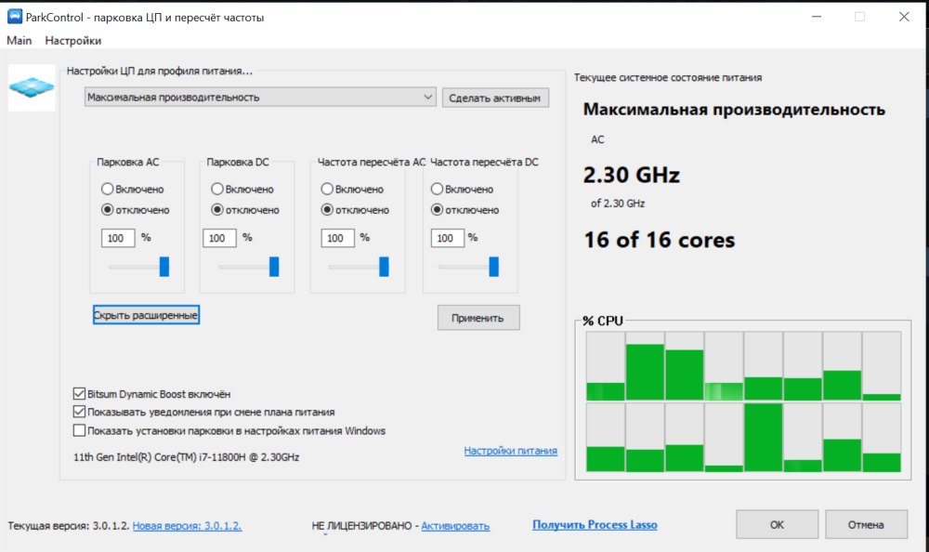Image resolution: width=929 pixels, height=552 pixels.
Task: Open the Настройки menu
Action: 73,41
